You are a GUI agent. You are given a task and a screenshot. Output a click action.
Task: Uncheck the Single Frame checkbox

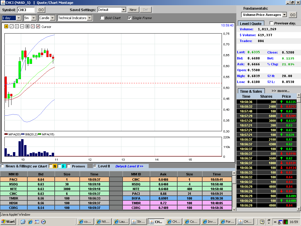[130, 18]
